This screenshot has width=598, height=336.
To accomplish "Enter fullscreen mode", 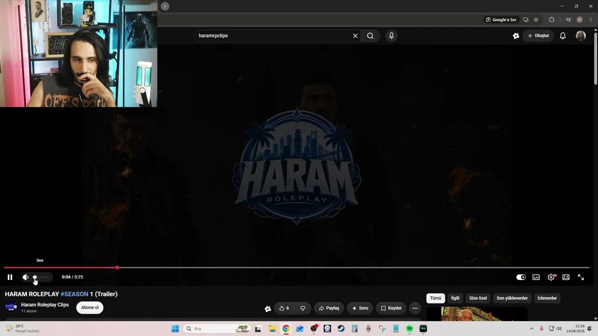I will click(x=581, y=277).
